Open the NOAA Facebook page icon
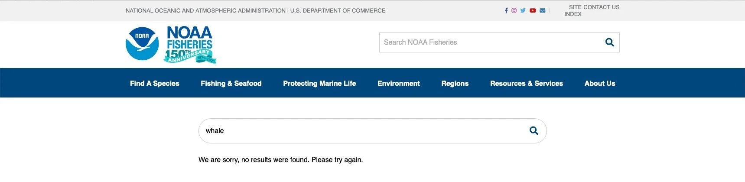Screen dimensions: 745x182 click(x=506, y=10)
